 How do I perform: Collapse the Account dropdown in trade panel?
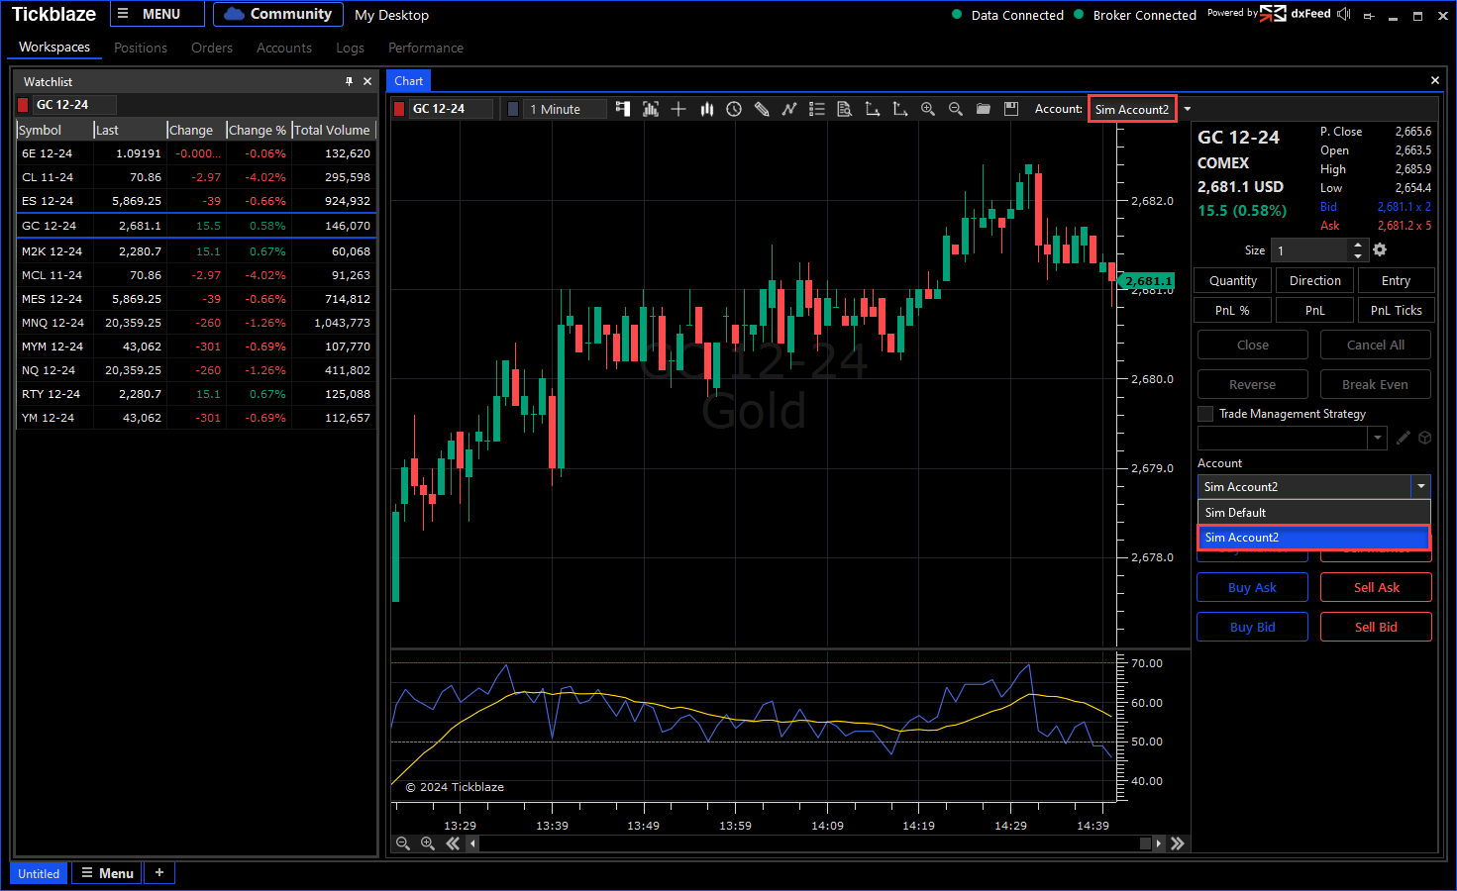pyautogui.click(x=1421, y=486)
